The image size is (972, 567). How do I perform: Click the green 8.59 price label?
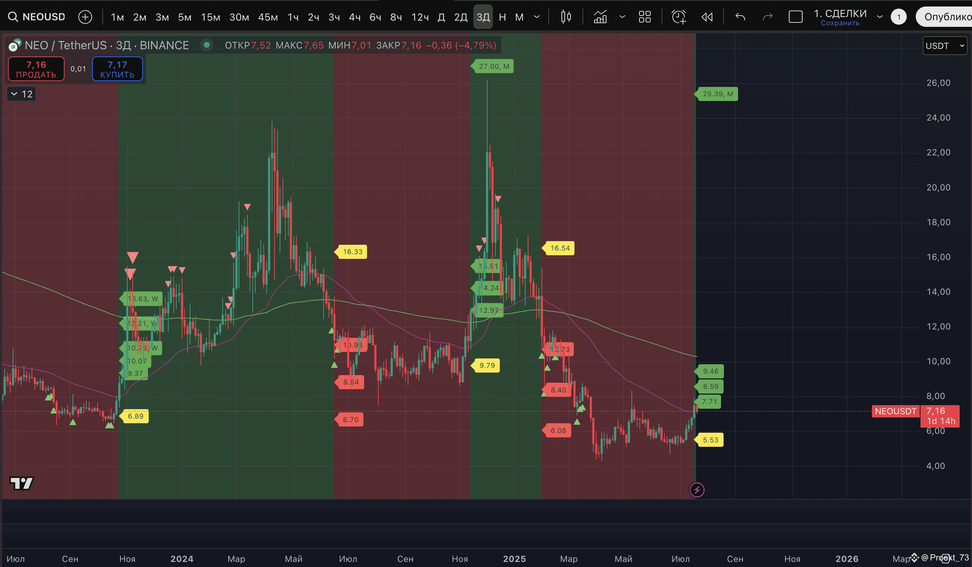[x=709, y=386]
